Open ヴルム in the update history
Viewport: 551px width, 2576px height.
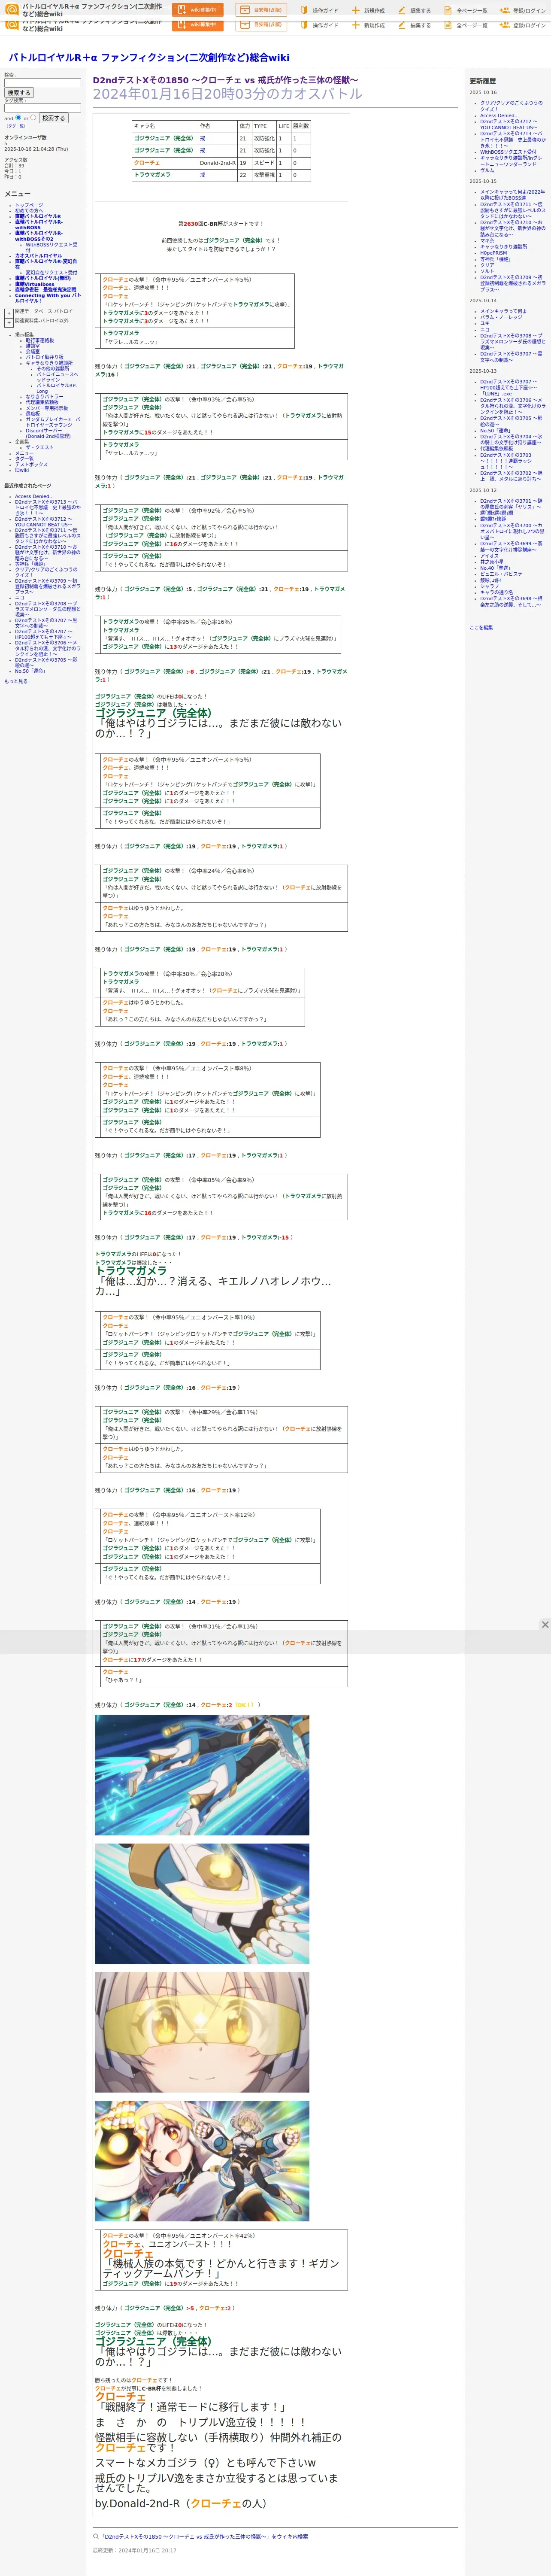click(x=487, y=171)
